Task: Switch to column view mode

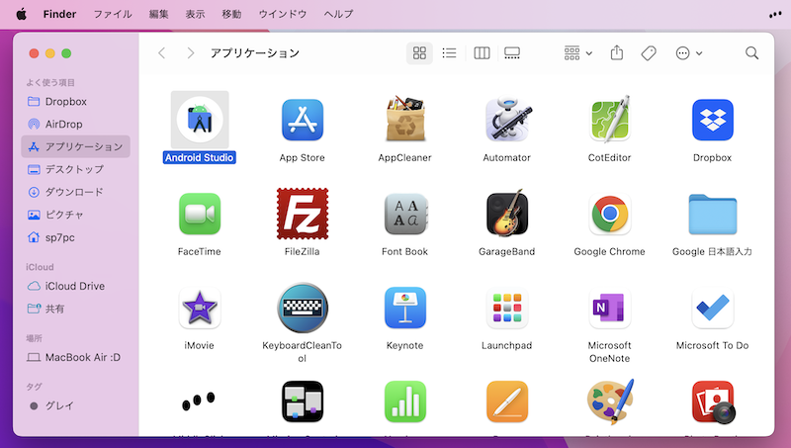Action: [x=482, y=53]
